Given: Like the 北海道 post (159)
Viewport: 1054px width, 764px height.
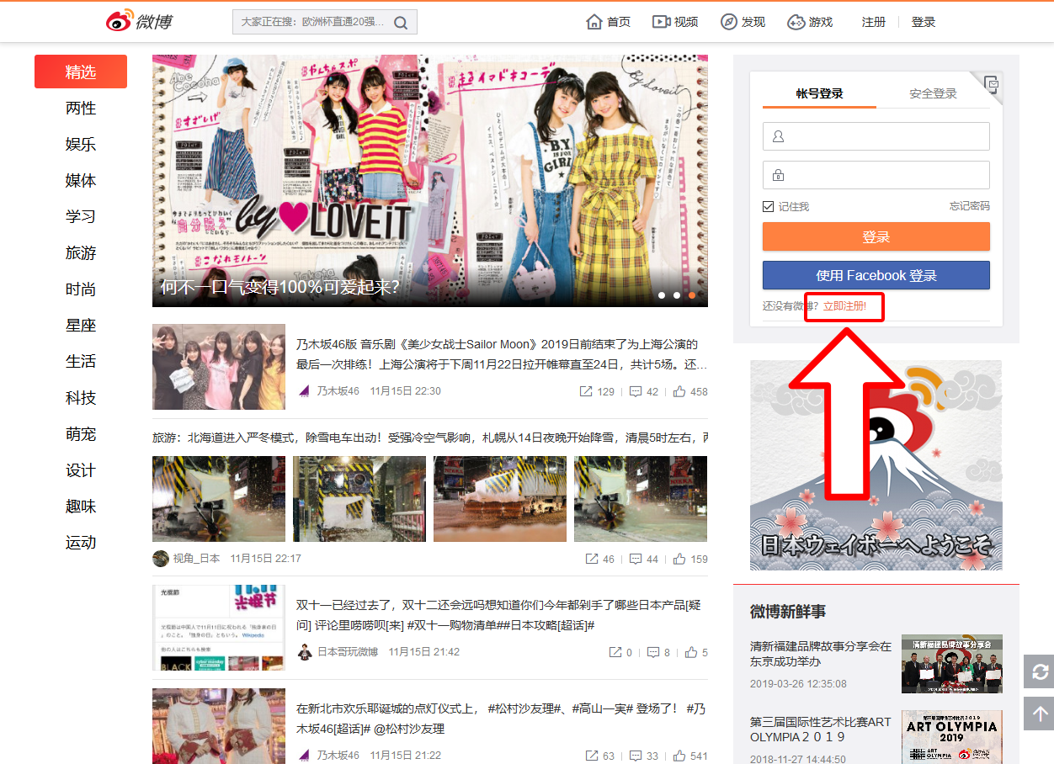Looking at the screenshot, I should (689, 559).
